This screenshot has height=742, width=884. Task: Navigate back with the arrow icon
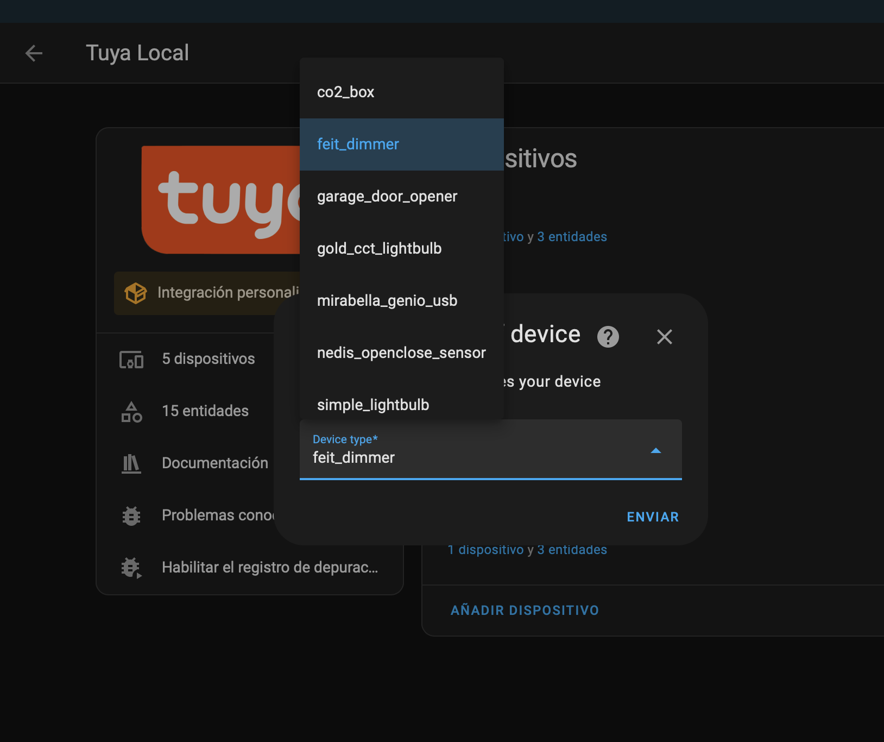coord(34,53)
